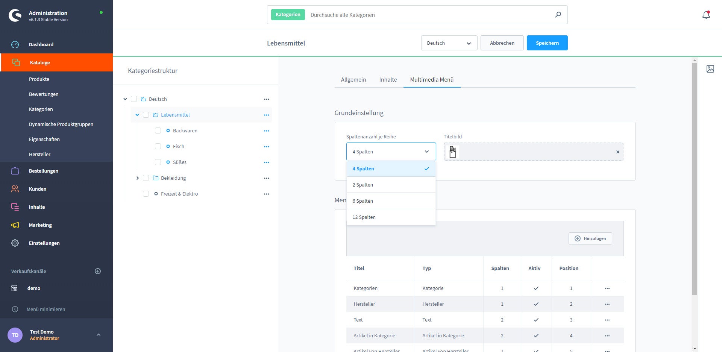
Task: Open context menu for Backwaren category
Action: (x=267, y=131)
